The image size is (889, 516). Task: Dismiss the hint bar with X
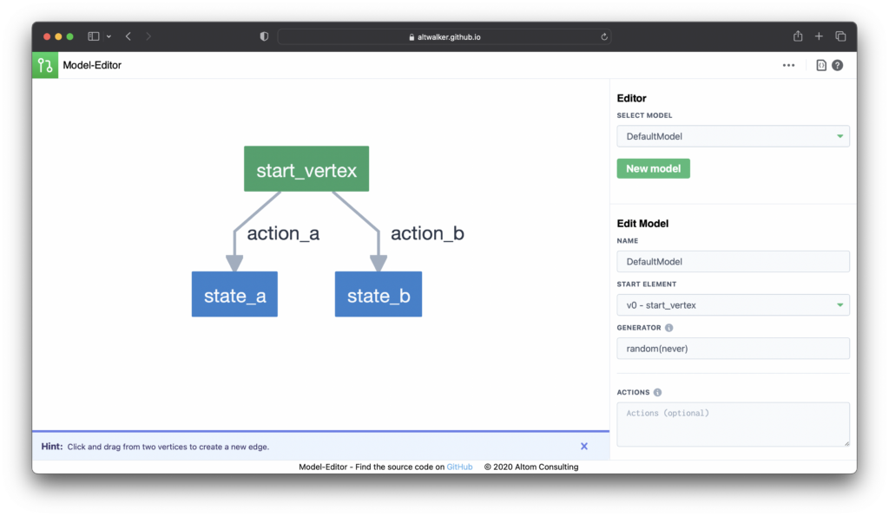coord(584,447)
